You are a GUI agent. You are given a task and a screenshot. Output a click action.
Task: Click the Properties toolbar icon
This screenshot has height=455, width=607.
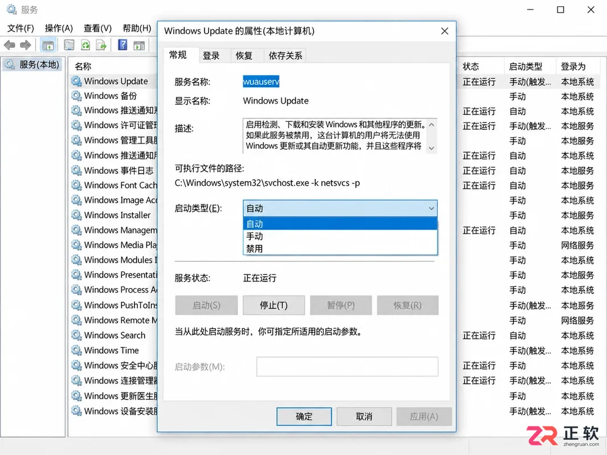tap(69, 45)
